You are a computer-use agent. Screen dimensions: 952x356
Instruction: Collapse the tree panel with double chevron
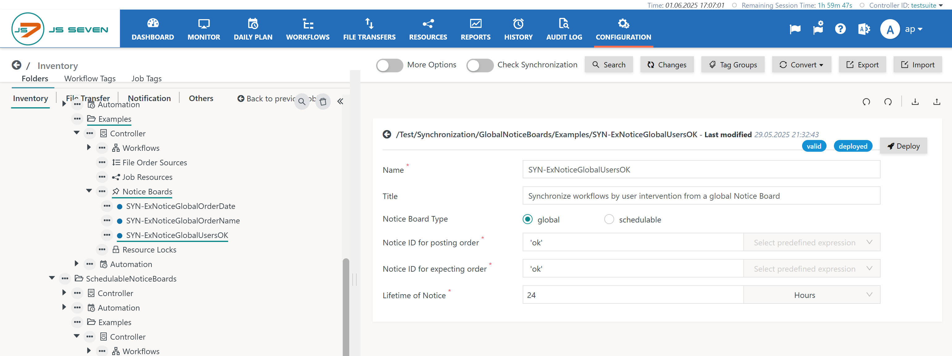[x=340, y=101]
